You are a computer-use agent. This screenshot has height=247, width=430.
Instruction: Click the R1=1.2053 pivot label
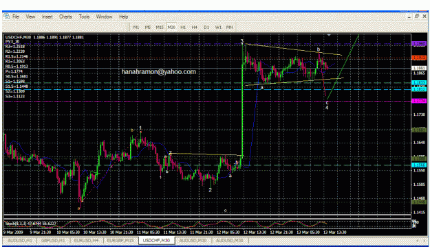pos(15,62)
